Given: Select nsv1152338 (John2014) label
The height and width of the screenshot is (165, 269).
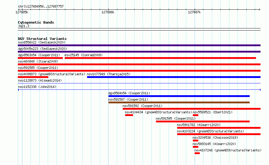Looking at the screenshot, I should coord(37,87).
